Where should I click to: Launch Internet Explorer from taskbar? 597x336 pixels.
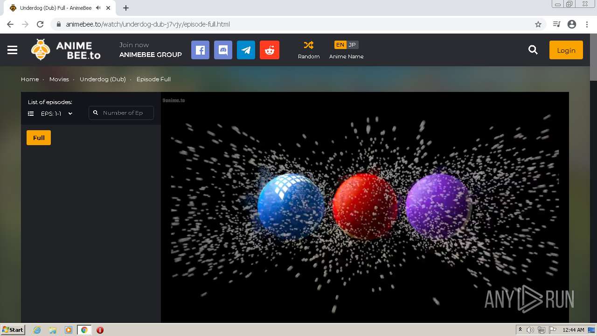37,330
